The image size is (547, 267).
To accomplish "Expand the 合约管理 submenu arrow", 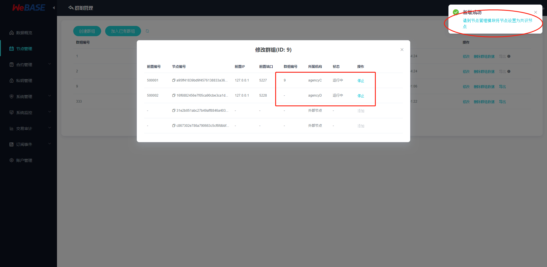I will click(50, 64).
